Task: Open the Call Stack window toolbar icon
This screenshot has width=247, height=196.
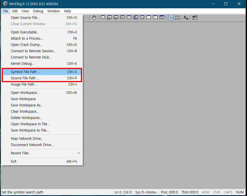Action: [x=136, y=17]
